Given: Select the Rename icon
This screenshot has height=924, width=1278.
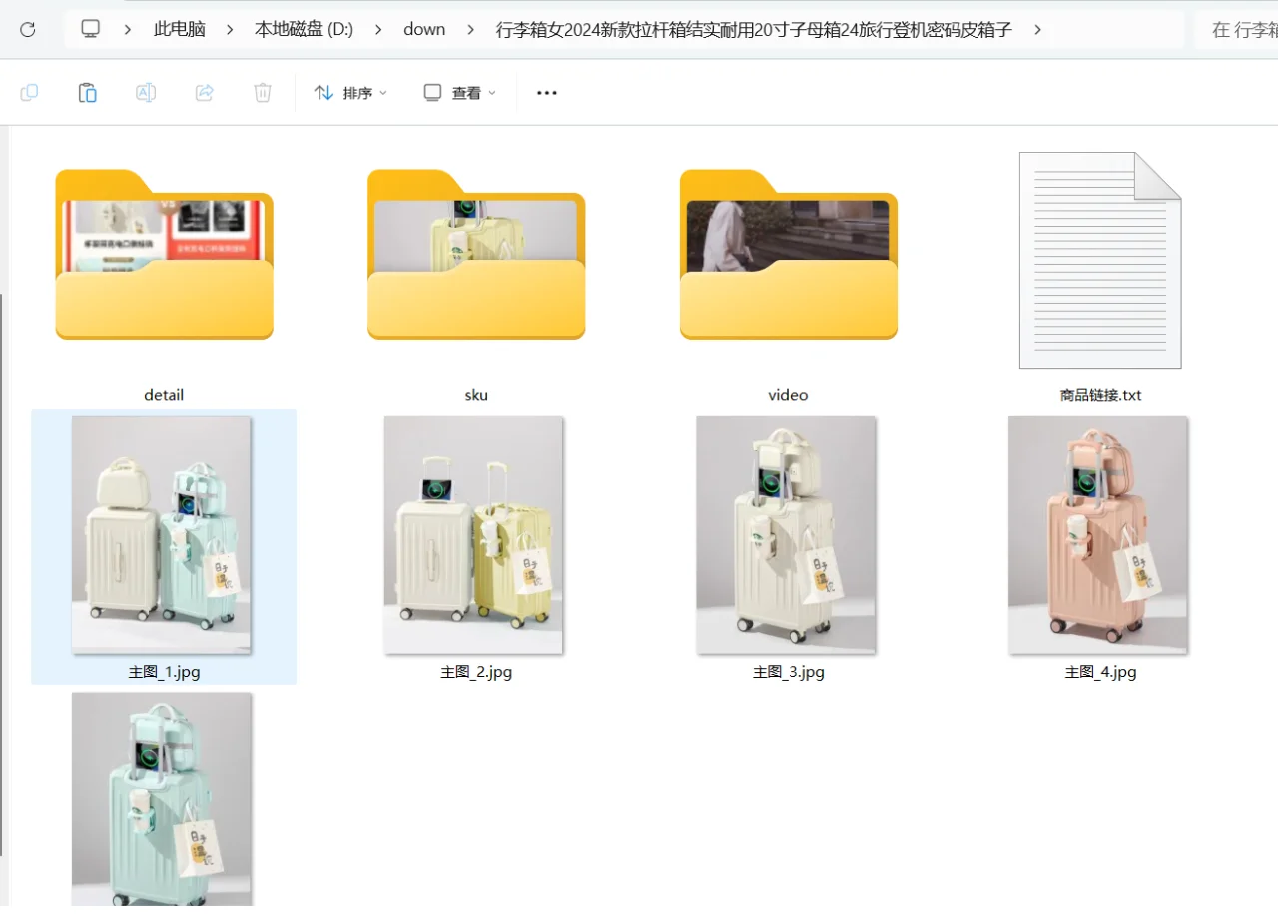Looking at the screenshot, I should pos(146,92).
